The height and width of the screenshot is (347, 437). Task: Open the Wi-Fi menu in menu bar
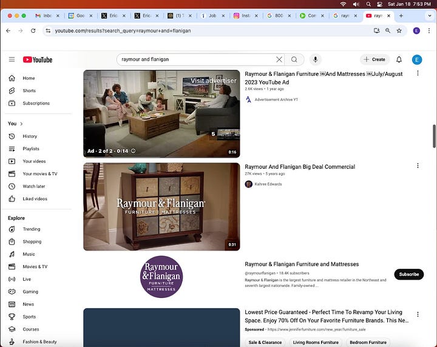(344, 4)
